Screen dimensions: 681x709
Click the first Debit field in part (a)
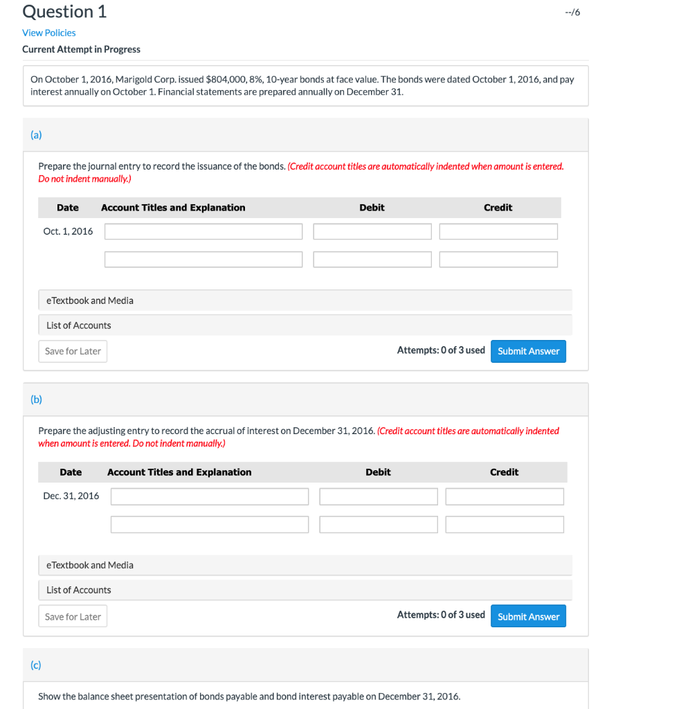tap(372, 231)
